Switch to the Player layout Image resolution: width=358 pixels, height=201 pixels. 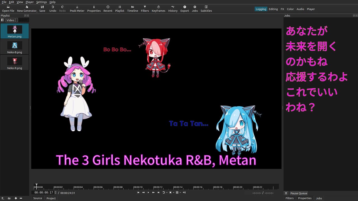click(x=311, y=9)
